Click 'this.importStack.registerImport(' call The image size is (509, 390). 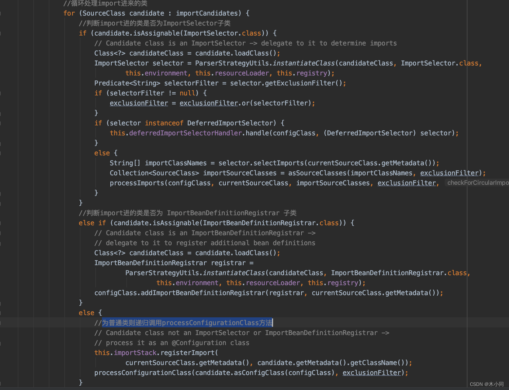[156, 353]
